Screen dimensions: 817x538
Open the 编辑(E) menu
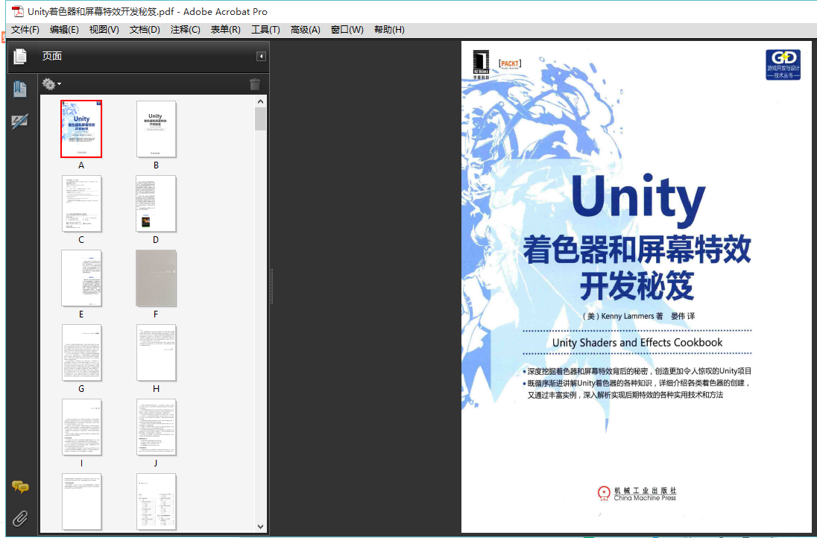coord(64,30)
